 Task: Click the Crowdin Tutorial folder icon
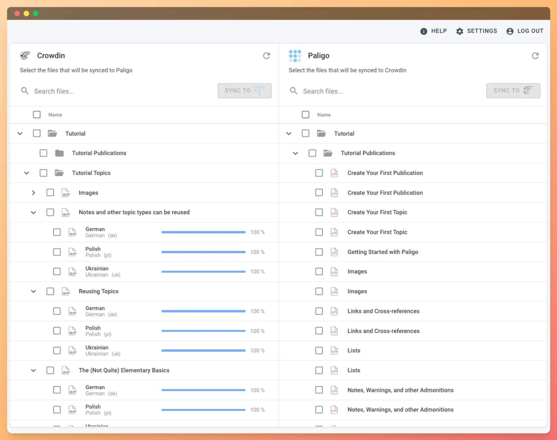click(52, 133)
